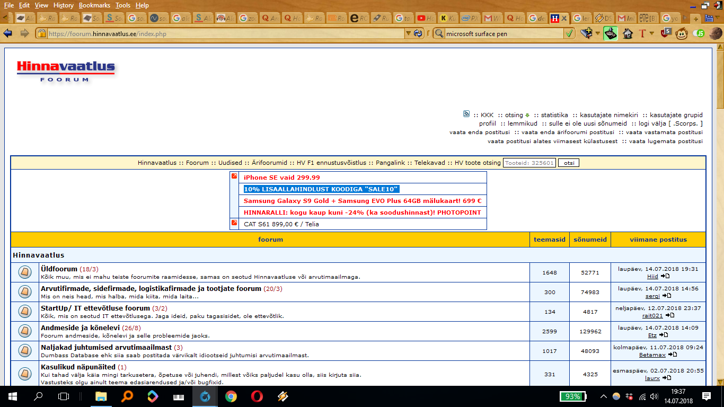Close the active Hinnavaatlus tab

(x=564, y=18)
